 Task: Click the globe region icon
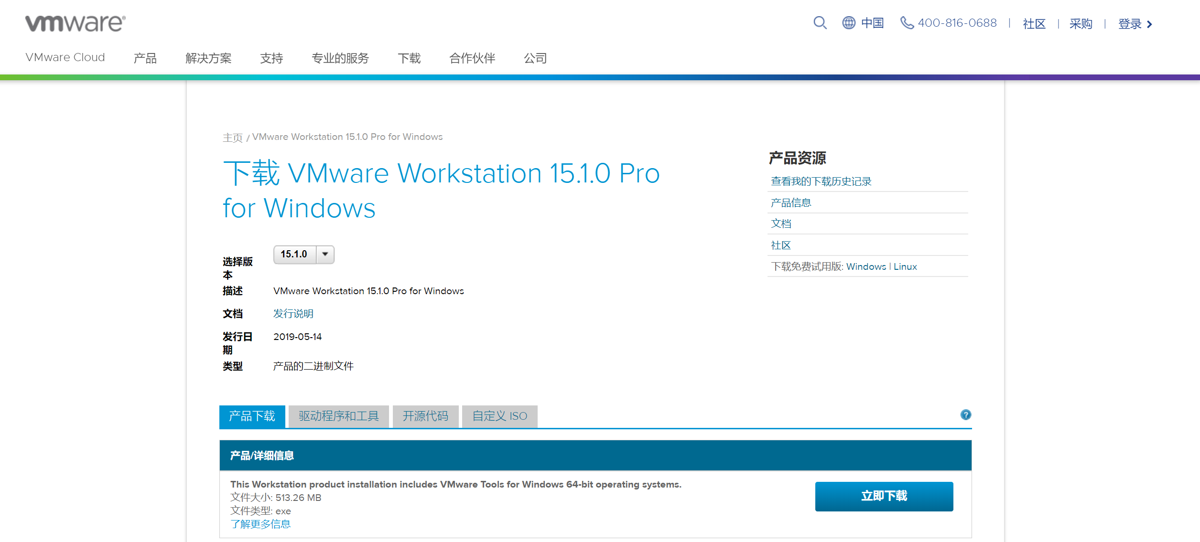coord(849,23)
